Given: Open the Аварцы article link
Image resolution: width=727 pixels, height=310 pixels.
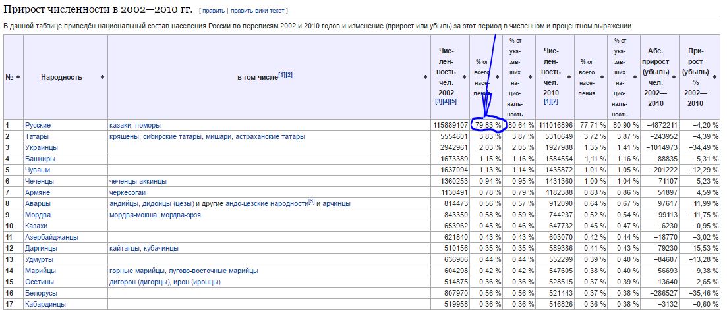Looking at the screenshot, I should [38, 203].
